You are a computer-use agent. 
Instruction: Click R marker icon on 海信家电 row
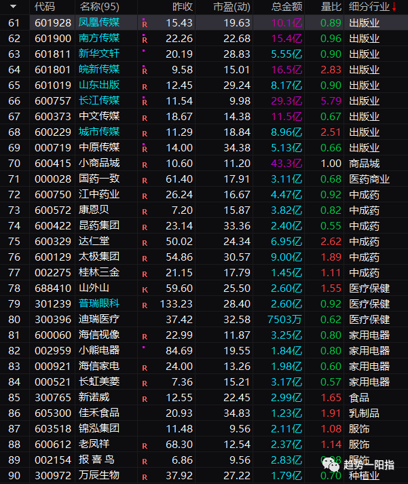[x=145, y=368]
